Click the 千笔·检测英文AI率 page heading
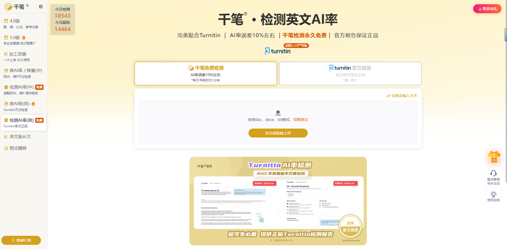This screenshot has height=249, width=507. click(278, 19)
